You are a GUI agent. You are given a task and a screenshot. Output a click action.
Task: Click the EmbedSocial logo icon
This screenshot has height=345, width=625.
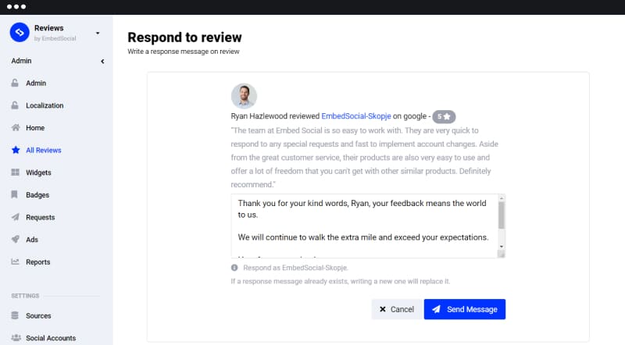pyautogui.click(x=20, y=33)
